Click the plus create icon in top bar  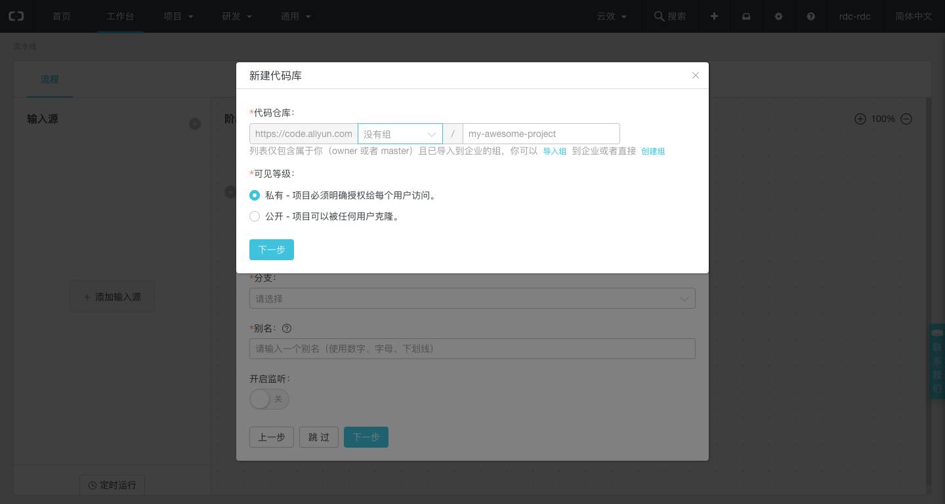coord(714,16)
